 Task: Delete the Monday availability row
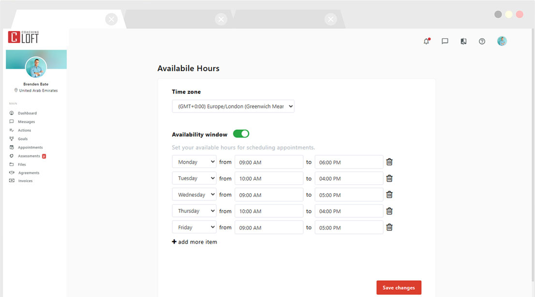(389, 162)
